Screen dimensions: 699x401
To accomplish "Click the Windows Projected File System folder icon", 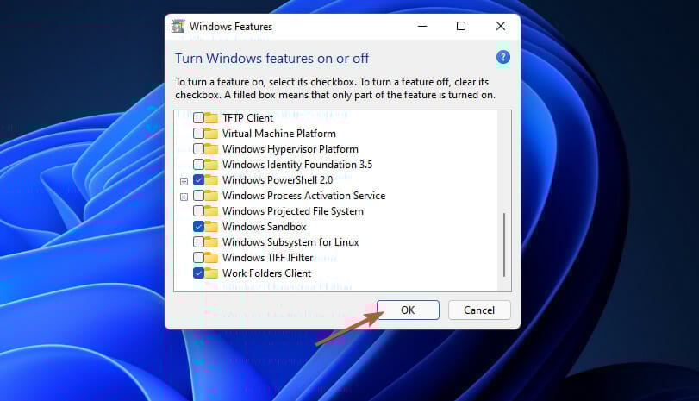I will 211,211.
